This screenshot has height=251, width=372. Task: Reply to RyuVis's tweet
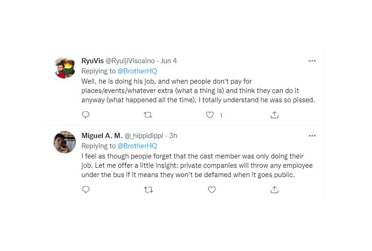click(86, 115)
